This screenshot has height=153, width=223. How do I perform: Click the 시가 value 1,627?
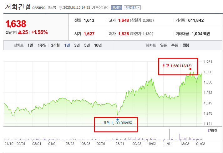coord(89,34)
